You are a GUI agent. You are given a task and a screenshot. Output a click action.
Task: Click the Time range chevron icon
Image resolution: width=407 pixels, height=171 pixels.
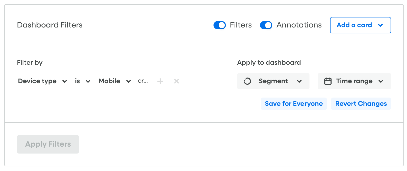point(381,81)
